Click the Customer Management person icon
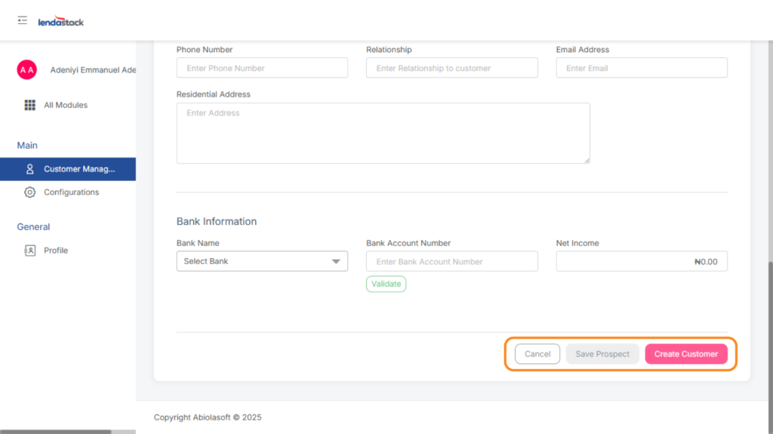Screen dimensions: 773x434 point(30,169)
